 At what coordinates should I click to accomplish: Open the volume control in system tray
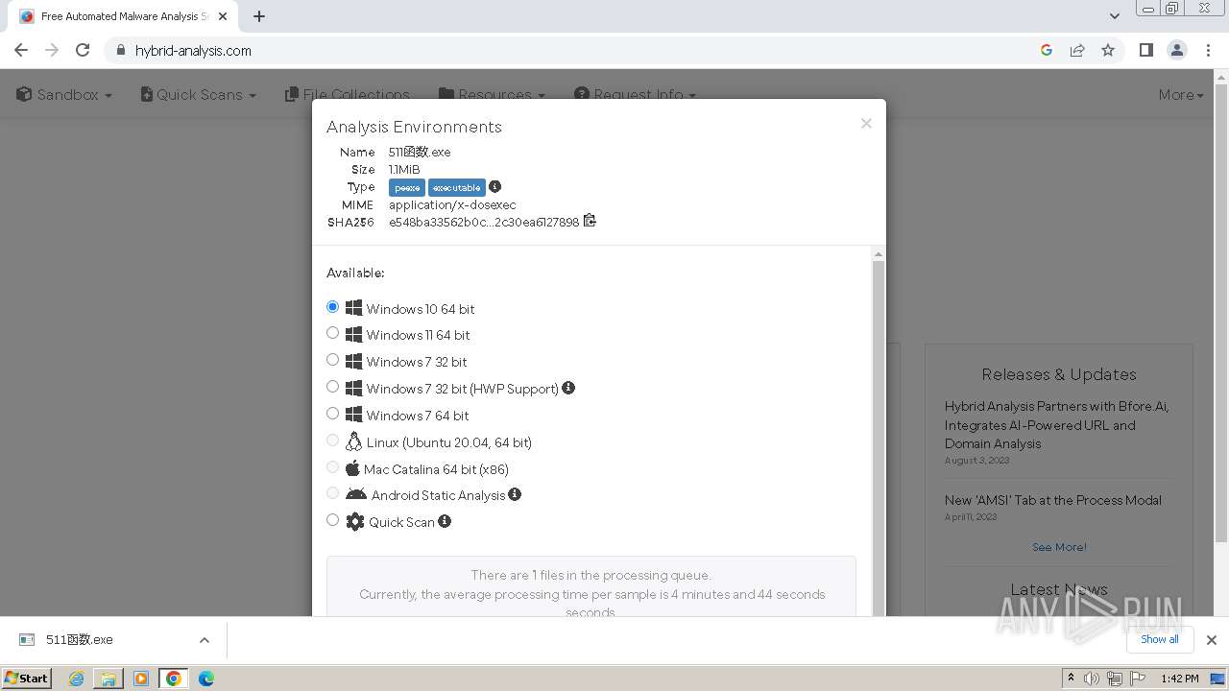[1092, 678]
